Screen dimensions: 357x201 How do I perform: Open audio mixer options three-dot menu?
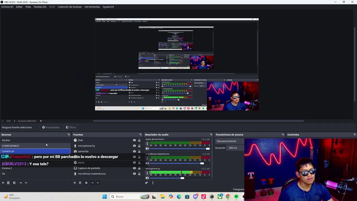point(153,183)
